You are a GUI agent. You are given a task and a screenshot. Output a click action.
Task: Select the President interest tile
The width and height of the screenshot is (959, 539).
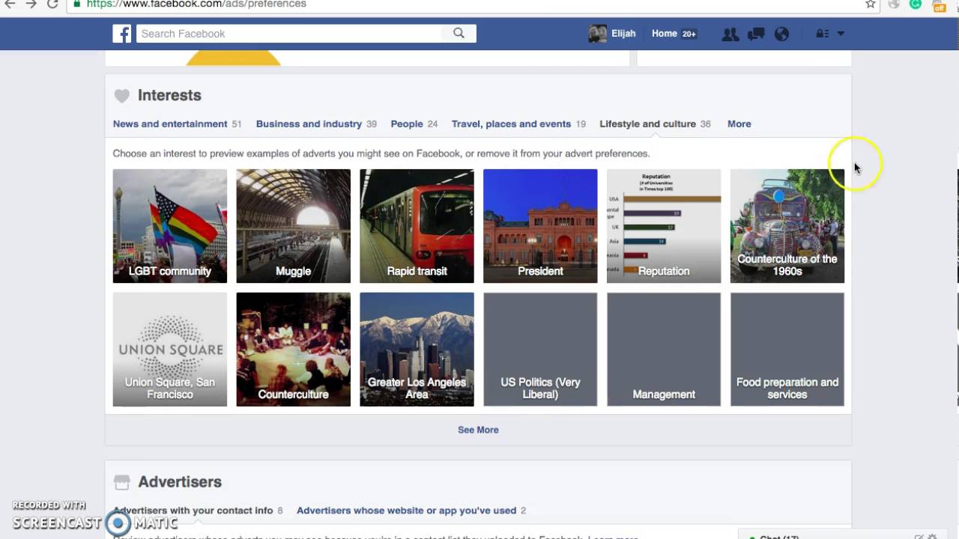[x=540, y=226]
